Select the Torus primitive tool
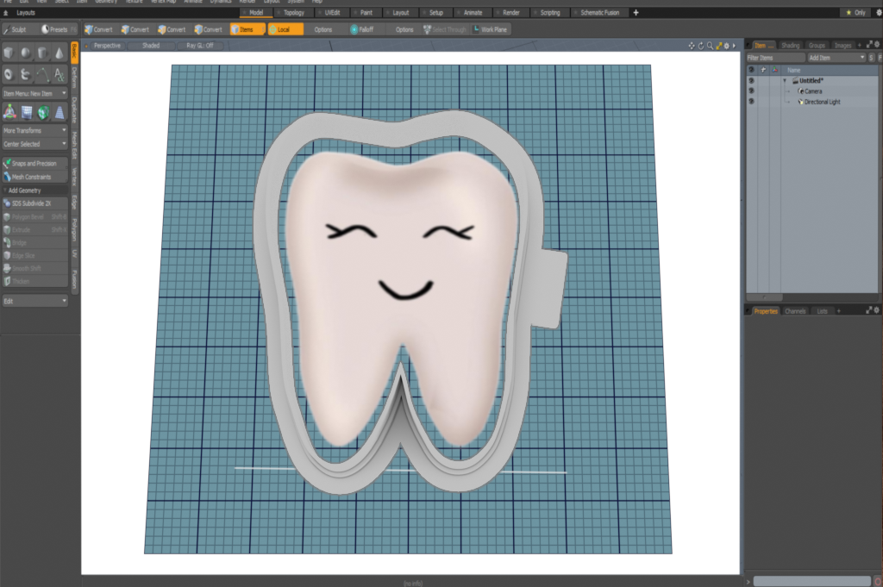 point(9,74)
